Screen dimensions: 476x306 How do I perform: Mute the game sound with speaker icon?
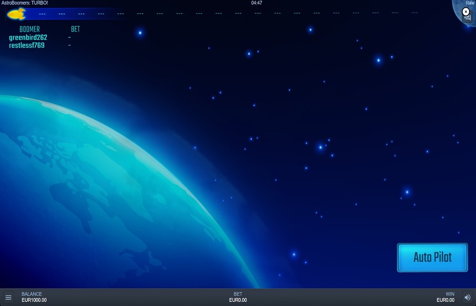click(x=468, y=298)
